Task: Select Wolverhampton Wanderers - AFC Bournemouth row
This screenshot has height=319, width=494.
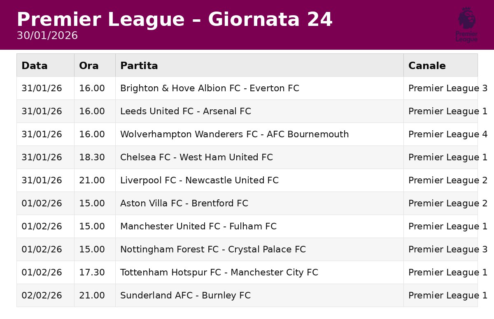Action: [247, 134]
